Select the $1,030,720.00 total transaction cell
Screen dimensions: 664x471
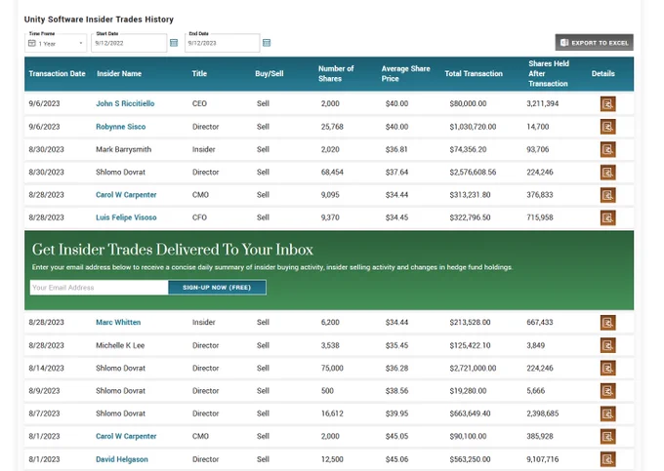click(x=473, y=127)
